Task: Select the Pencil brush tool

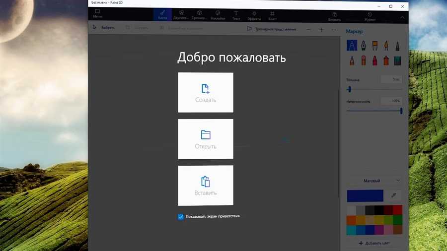Action: coord(352,61)
